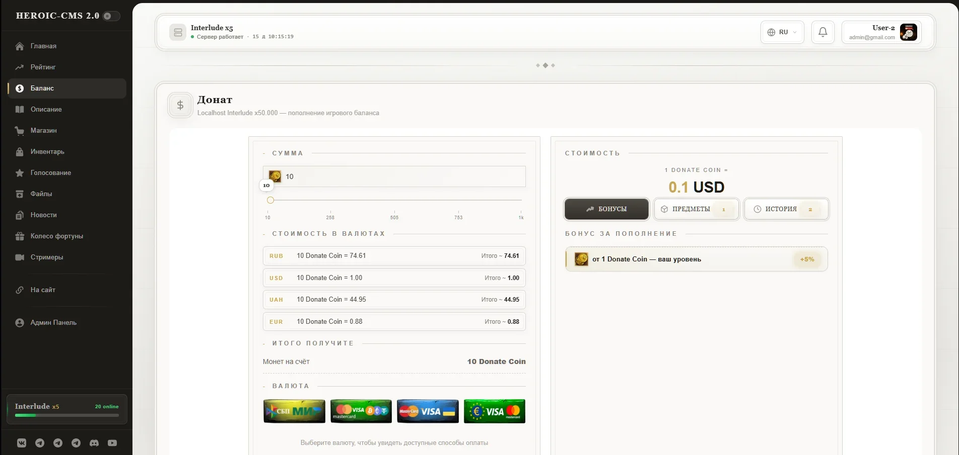Open the Баланс sidebar section
959x455 pixels.
(x=67, y=88)
